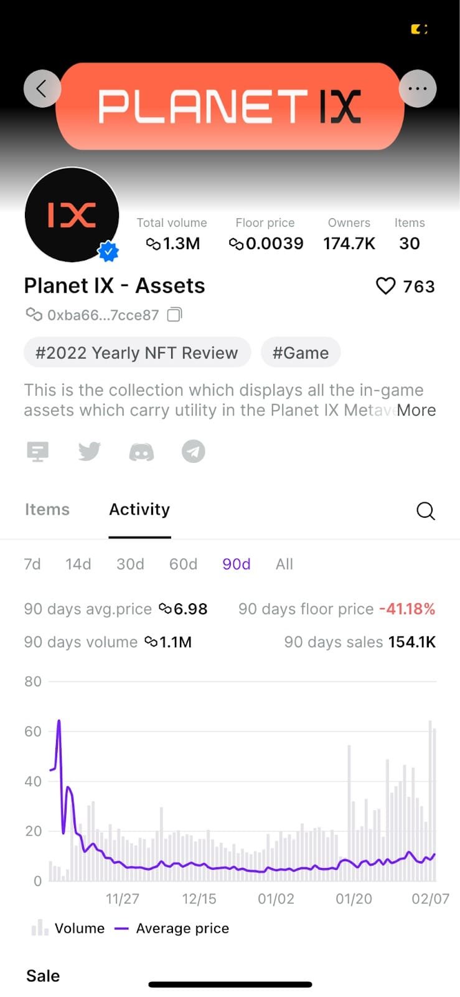
Task: Tap the #Game tag
Action: click(301, 353)
